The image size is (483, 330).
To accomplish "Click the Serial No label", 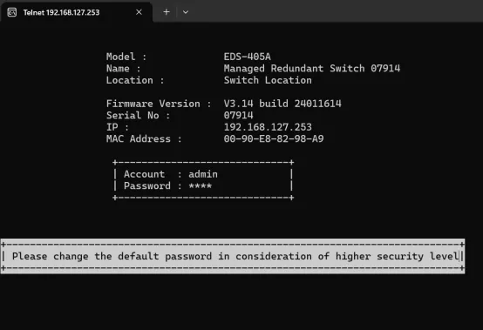I will (138, 115).
